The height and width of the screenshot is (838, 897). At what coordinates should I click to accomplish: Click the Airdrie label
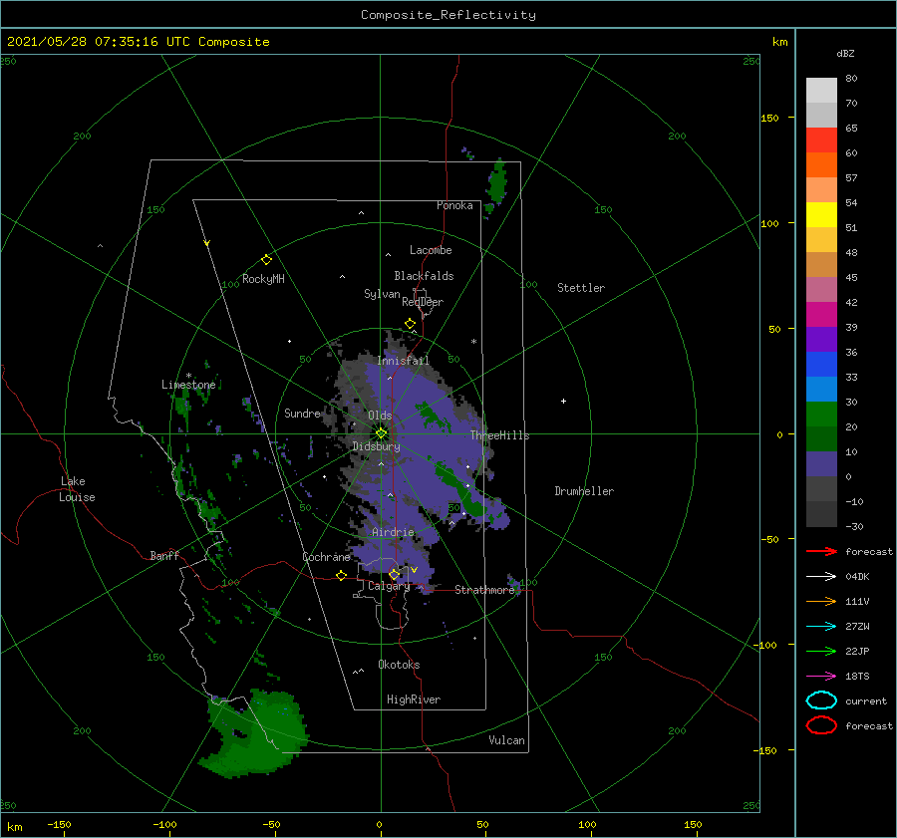click(393, 532)
